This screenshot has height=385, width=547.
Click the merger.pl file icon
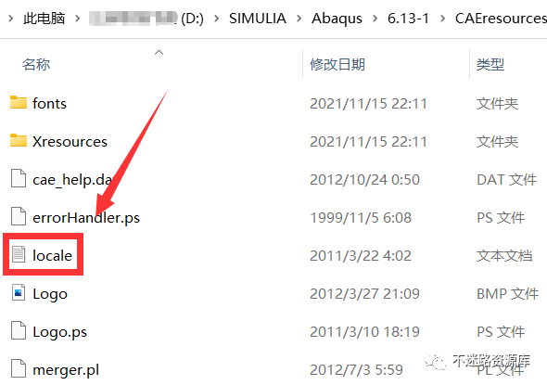tap(19, 368)
